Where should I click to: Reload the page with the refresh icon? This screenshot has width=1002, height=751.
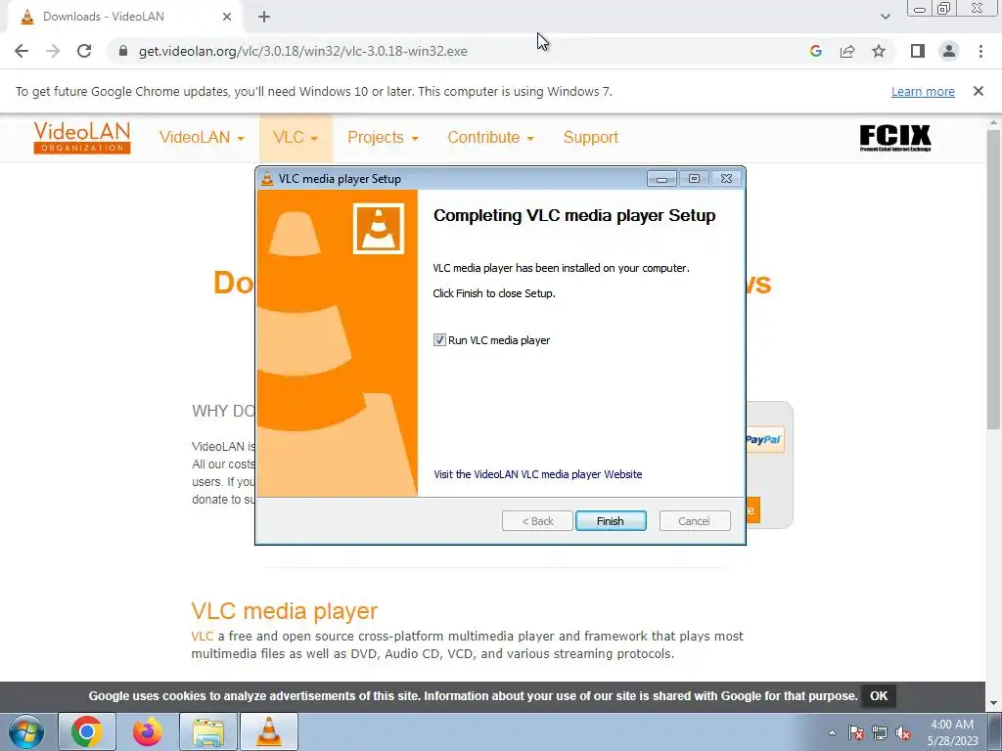[84, 51]
